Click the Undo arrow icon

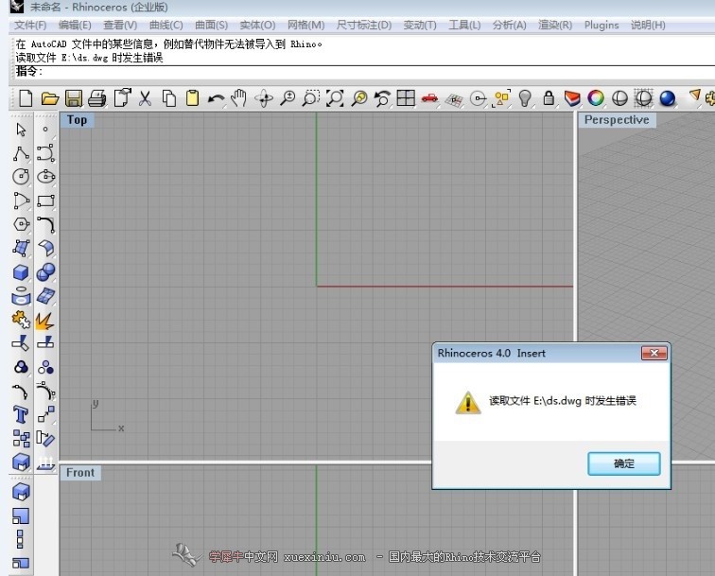point(216,98)
